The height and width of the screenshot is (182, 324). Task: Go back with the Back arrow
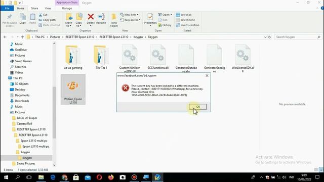[x=5, y=37]
